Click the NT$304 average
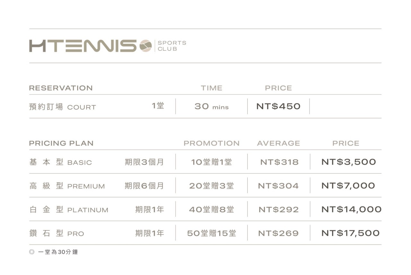 click(x=278, y=186)
